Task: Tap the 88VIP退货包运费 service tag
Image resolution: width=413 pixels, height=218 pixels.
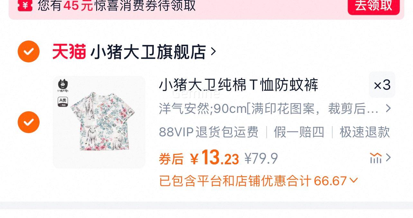Action: pos(209,132)
